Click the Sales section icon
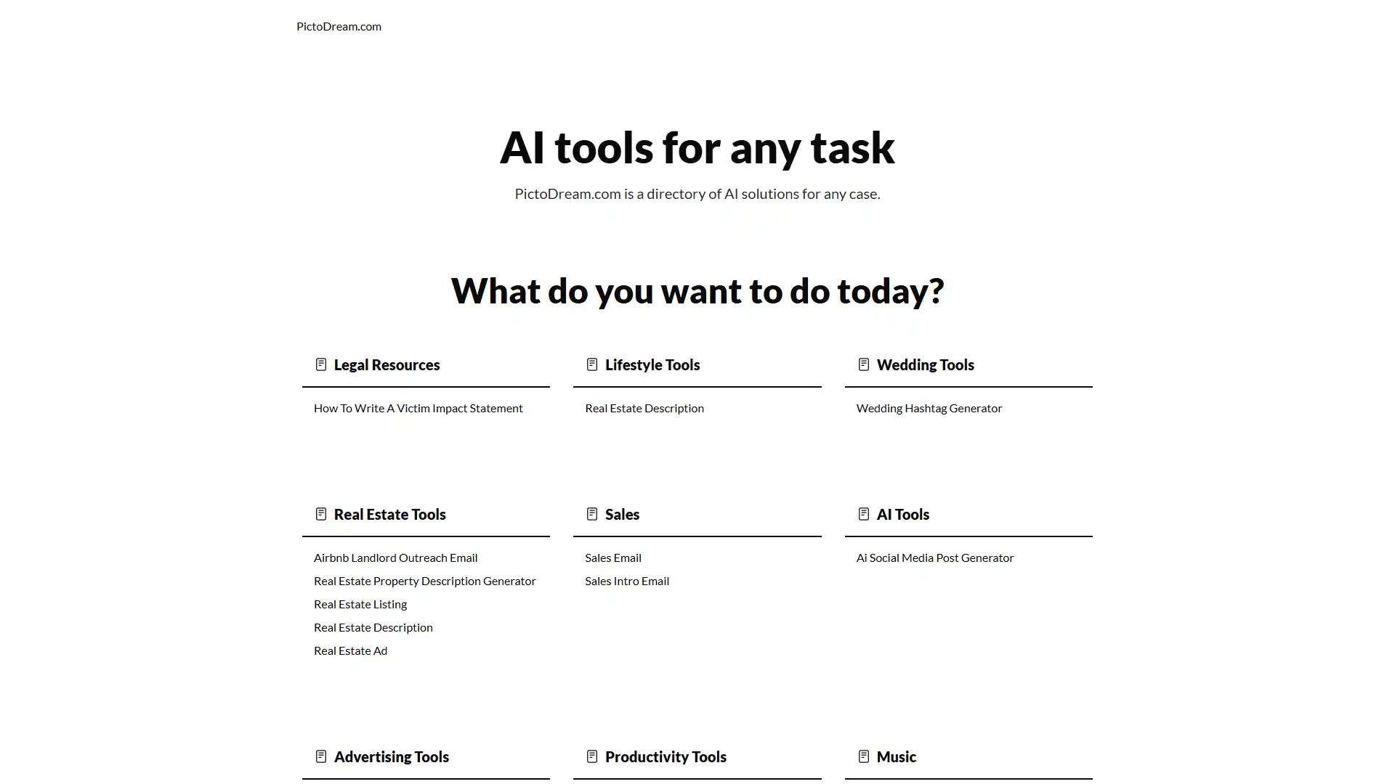 tap(591, 513)
